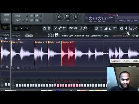Click the stop button in Deck A transport

tap(27, 29)
